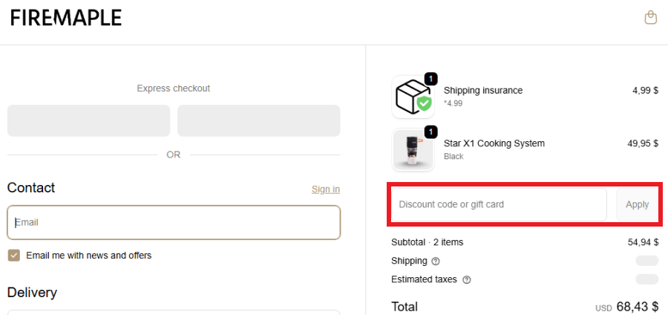Focus the Email input field
The image size is (668, 315).
174,222
